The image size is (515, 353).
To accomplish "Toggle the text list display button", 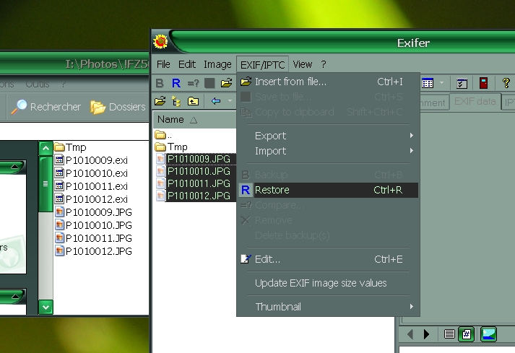I will (449, 334).
